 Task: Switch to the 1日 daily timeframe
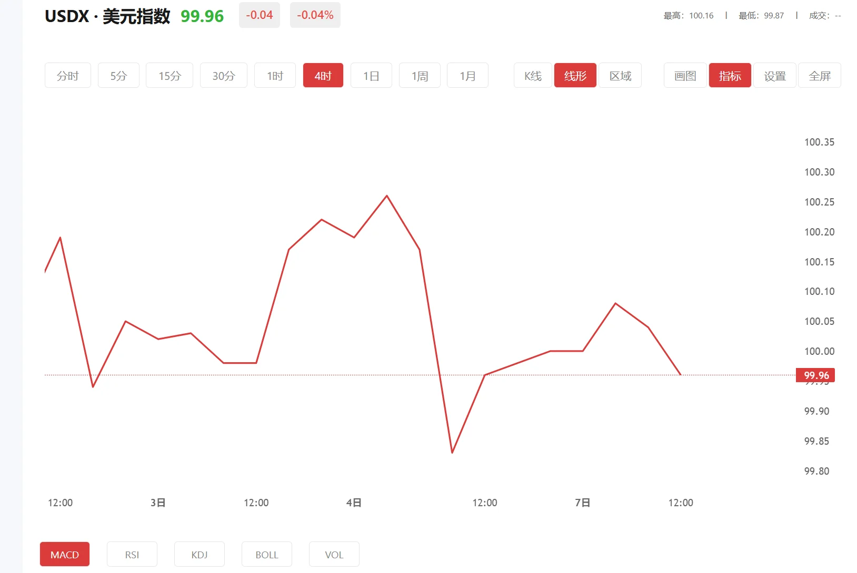[x=371, y=75]
